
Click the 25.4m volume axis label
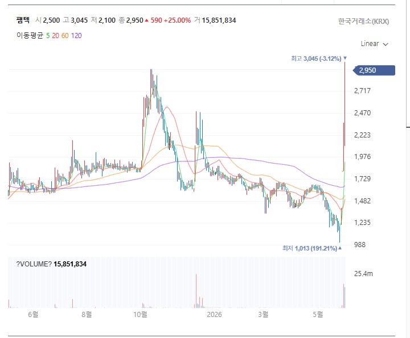[x=363, y=274]
